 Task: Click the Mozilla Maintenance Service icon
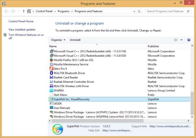pyautogui.click(x=51, y=64)
